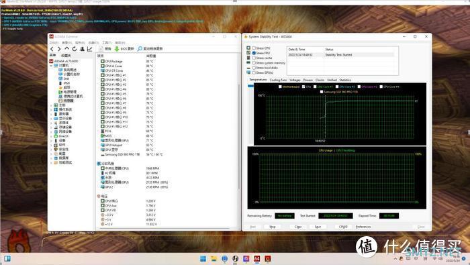Image resolution: width=470 pixels, height=265 pixels.
Task: Click the AIDA64 refresh icon
Action: 75,49
